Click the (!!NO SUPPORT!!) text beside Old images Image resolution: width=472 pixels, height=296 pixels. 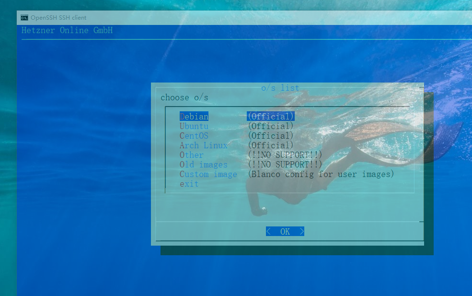click(285, 165)
